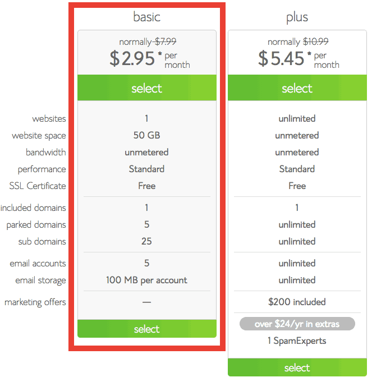Click the "1 SpamExperts" extra item
This screenshot has width=372, height=391.
pyautogui.click(x=297, y=341)
